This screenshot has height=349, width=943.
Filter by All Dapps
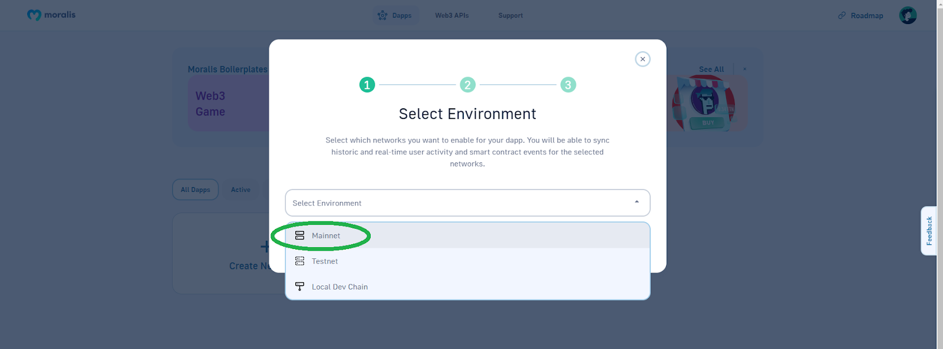(x=195, y=190)
